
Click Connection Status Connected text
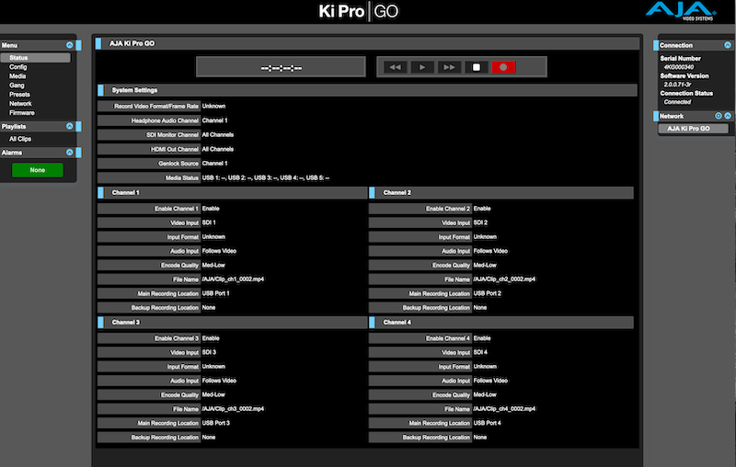[677, 102]
